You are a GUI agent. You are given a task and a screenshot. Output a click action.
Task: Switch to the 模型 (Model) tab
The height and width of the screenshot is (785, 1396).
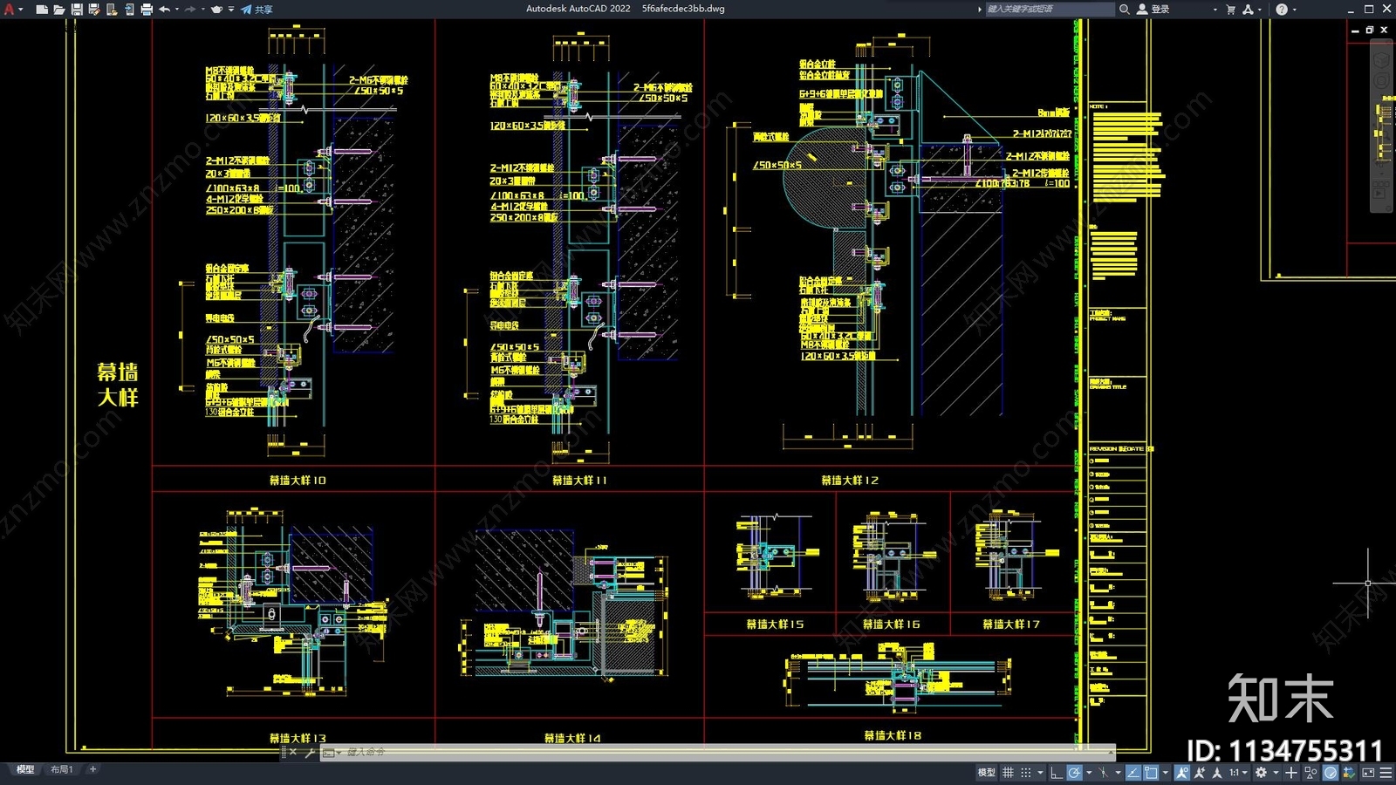[x=25, y=769]
